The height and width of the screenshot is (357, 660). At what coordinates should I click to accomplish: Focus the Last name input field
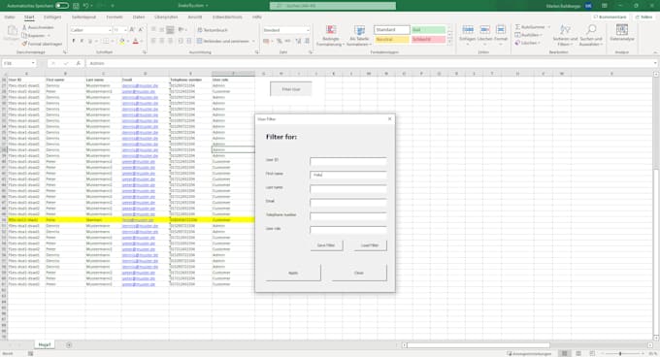(348, 189)
